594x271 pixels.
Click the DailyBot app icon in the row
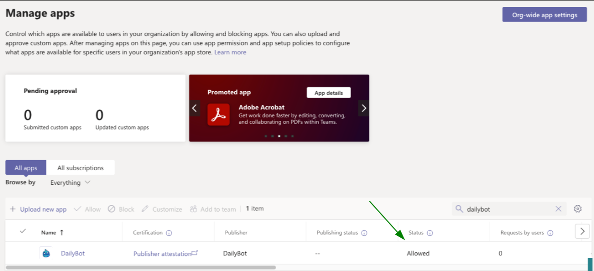coord(46,253)
